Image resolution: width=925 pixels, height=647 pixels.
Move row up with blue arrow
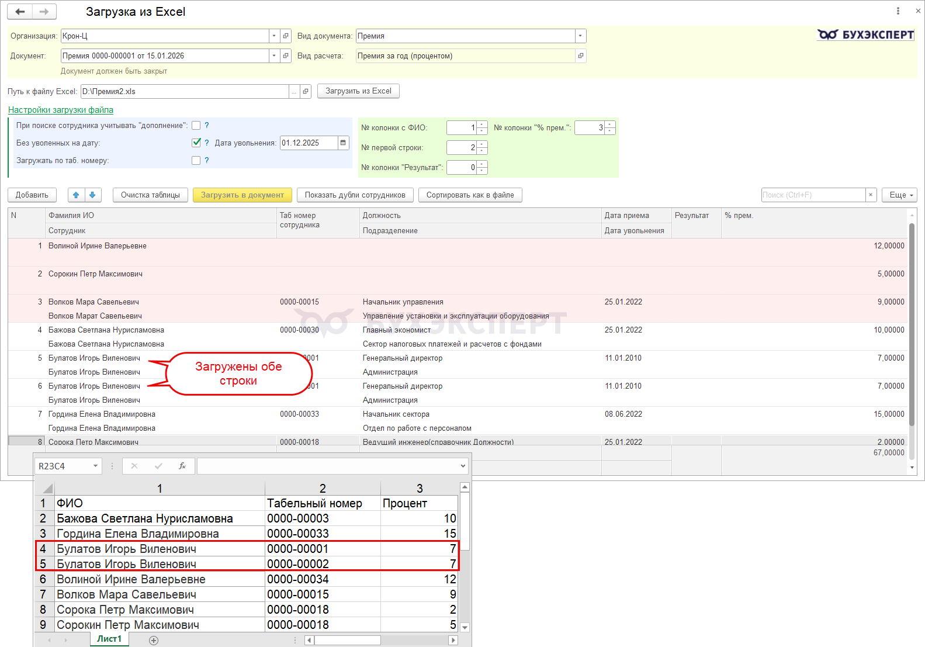coord(77,195)
